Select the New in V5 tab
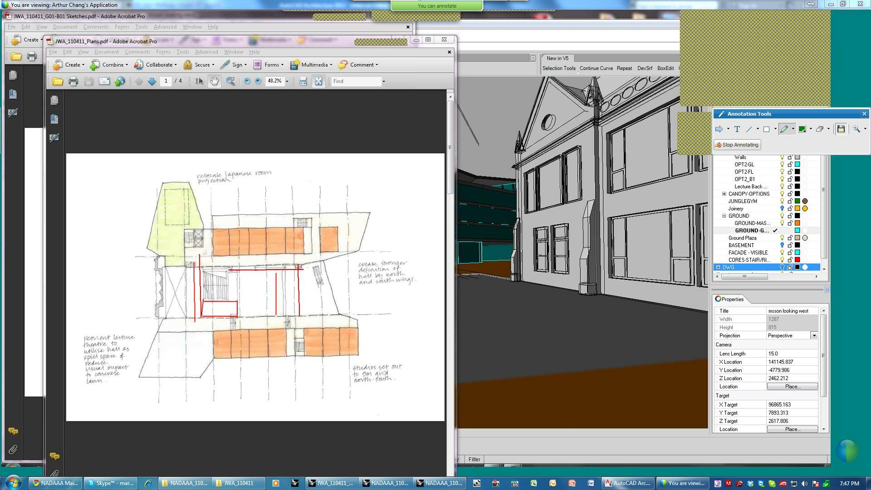 [x=558, y=59]
